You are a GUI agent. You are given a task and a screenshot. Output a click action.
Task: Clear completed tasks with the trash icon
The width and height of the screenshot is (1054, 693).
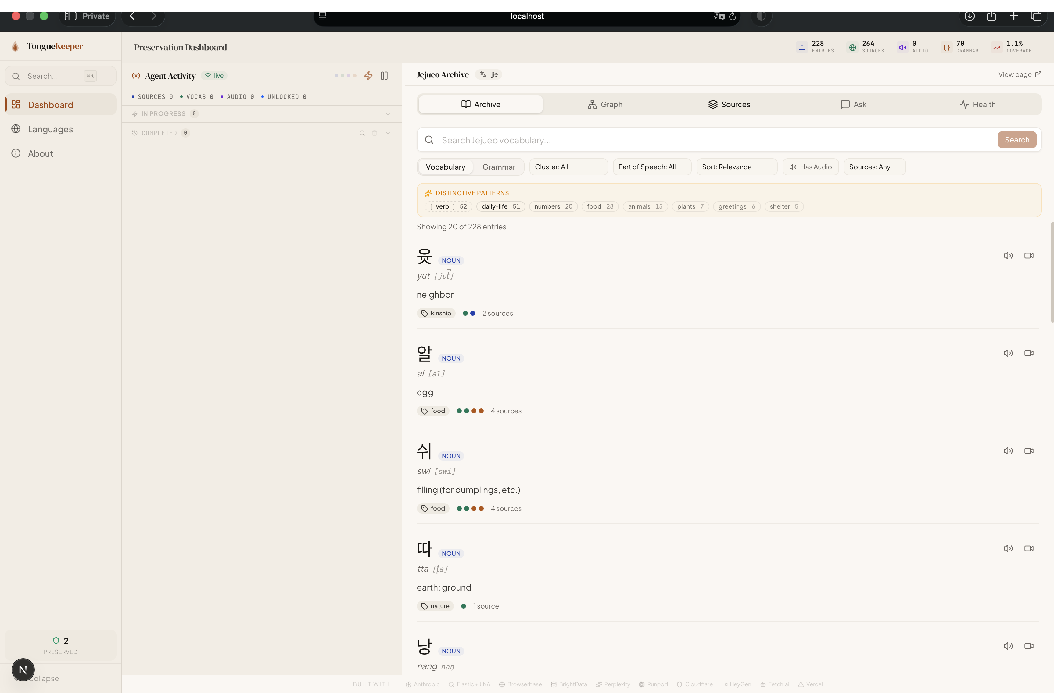(375, 133)
